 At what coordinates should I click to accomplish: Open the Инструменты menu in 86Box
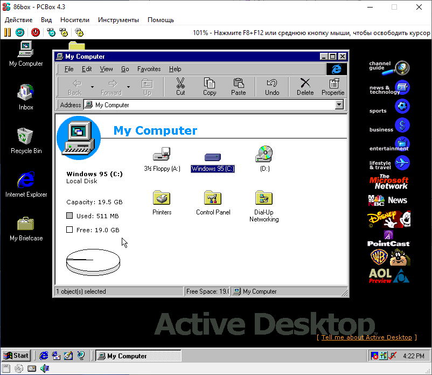click(x=118, y=20)
